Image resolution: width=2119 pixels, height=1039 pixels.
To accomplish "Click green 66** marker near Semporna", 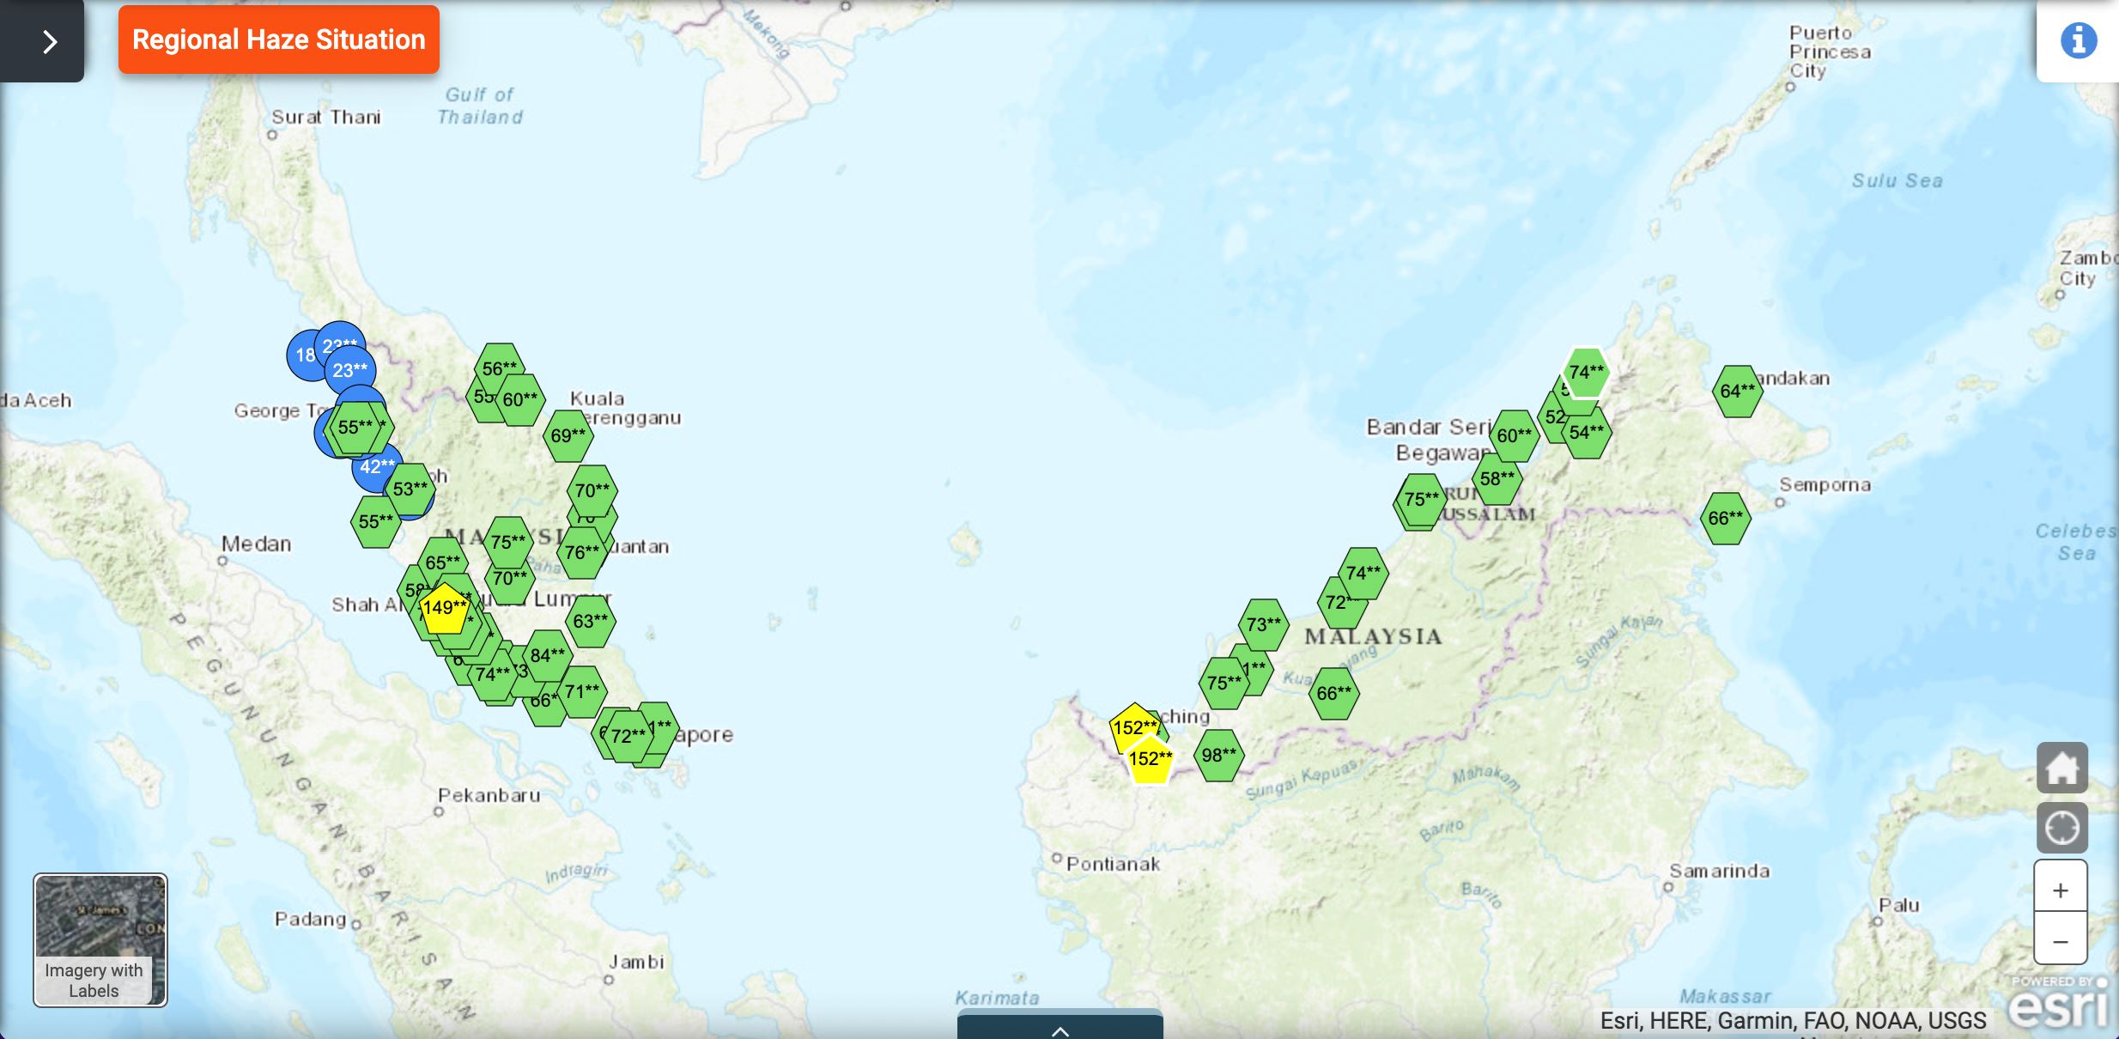I will [1725, 519].
